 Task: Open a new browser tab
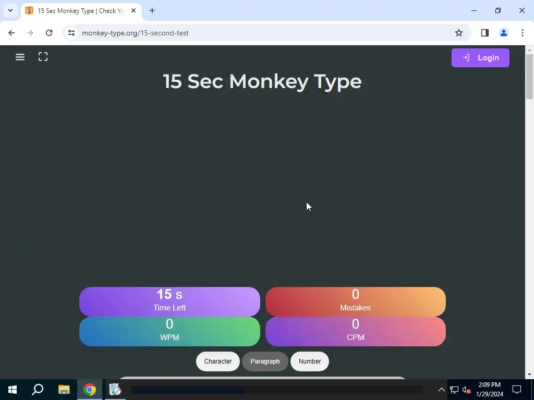[152, 10]
